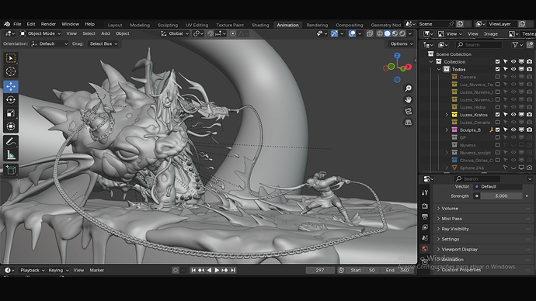
Task: Open the Render menu
Action: coord(48,24)
